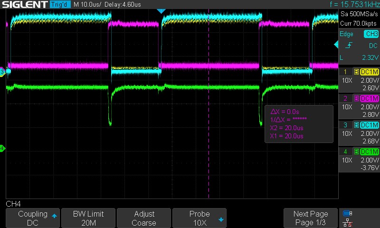This screenshot has height=228, width=380.
Task: Click the channel 4 ground marker
Action: pyautogui.click(x=2, y=149)
